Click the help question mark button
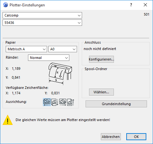 coord(131,5)
